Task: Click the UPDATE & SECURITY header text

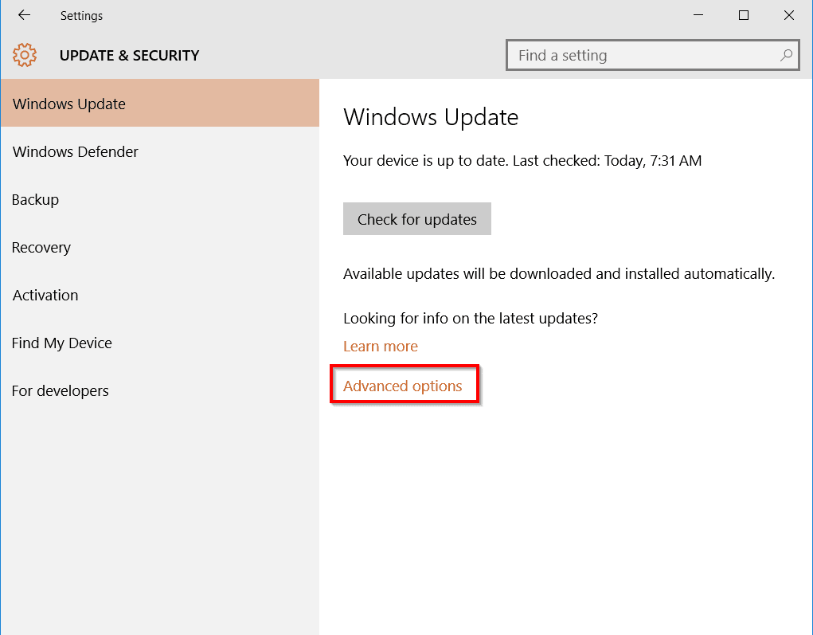Action: 129,55
